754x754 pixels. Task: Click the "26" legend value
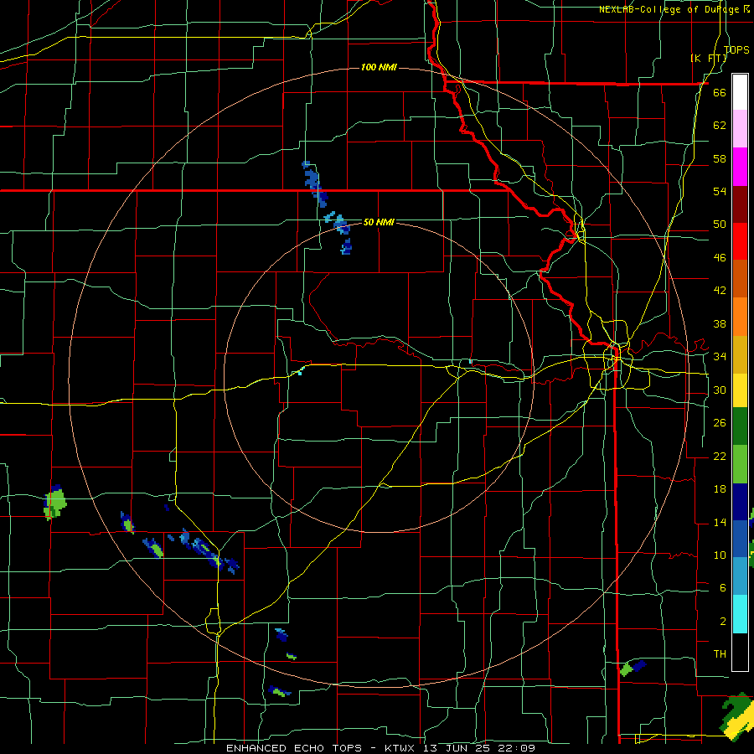coord(720,423)
